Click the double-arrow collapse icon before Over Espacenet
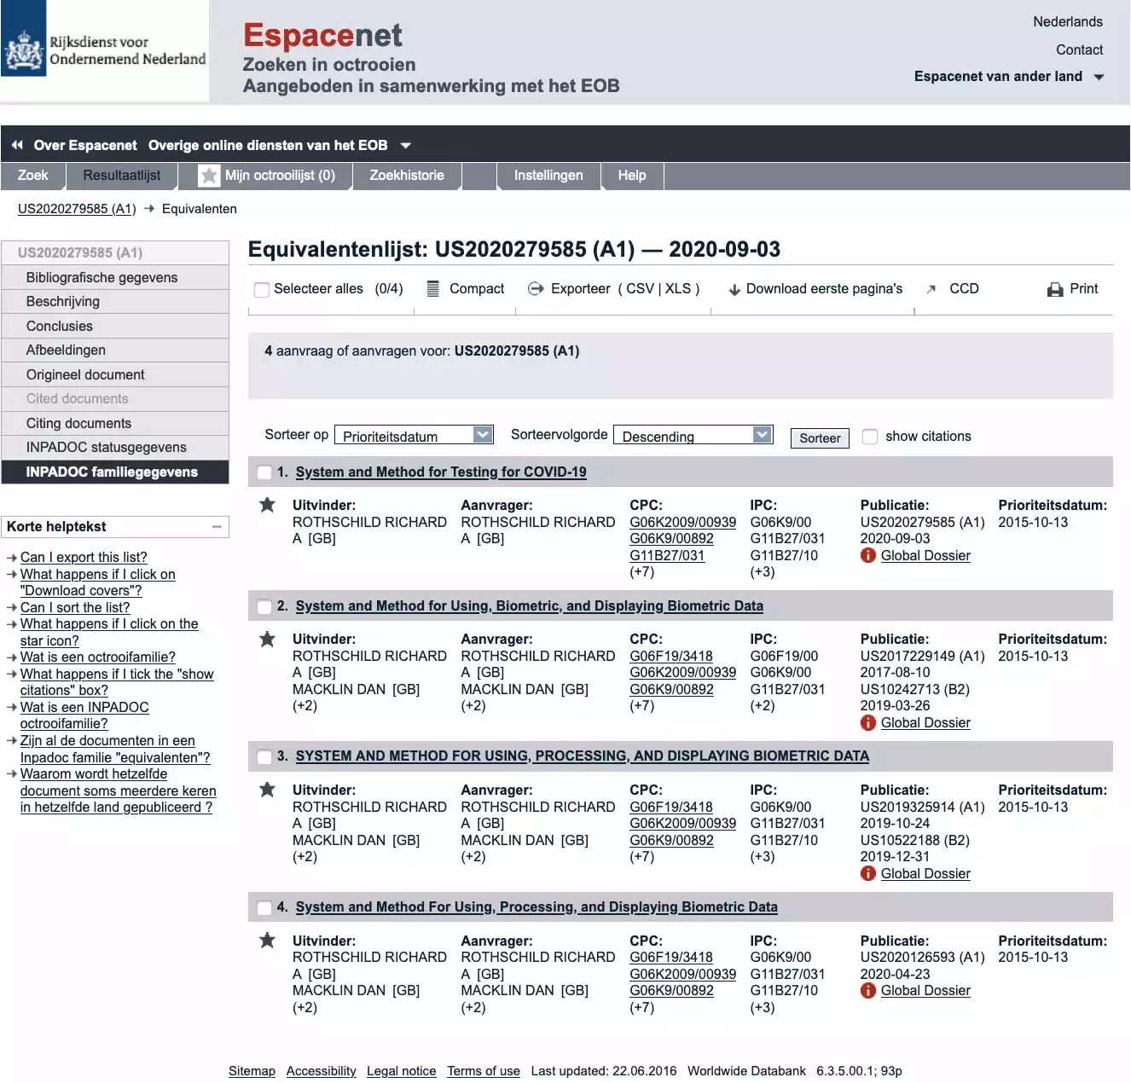 tap(17, 145)
